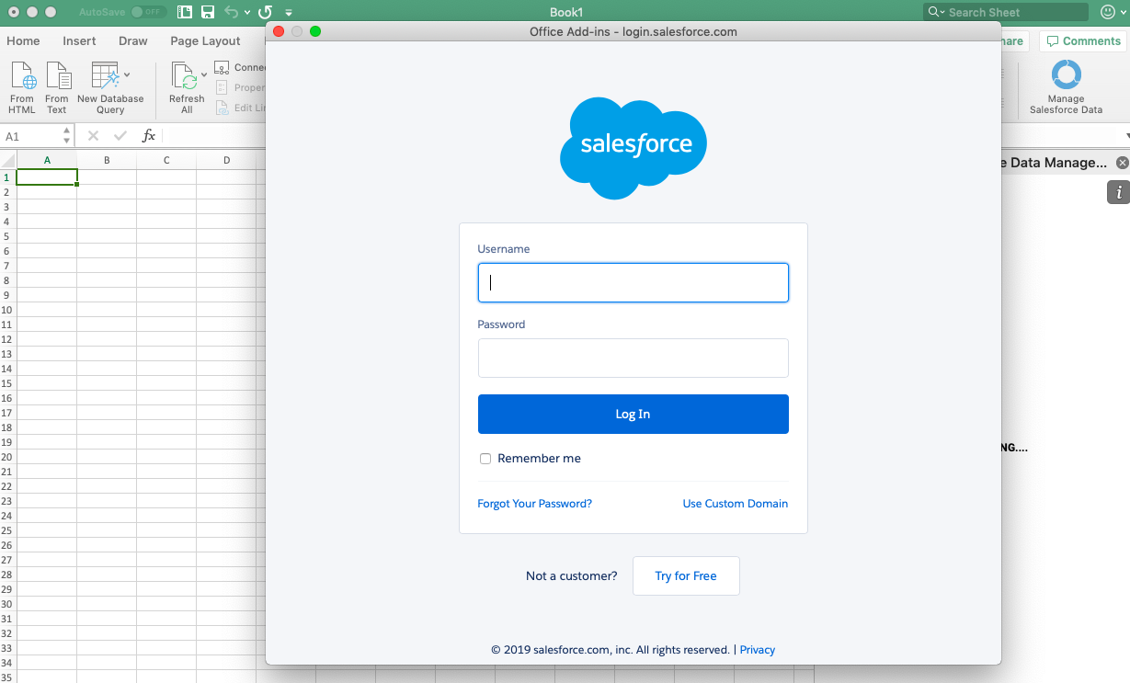The height and width of the screenshot is (683, 1130).
Task: Expand the Refresh All dropdown arrow
Action: pos(204,74)
